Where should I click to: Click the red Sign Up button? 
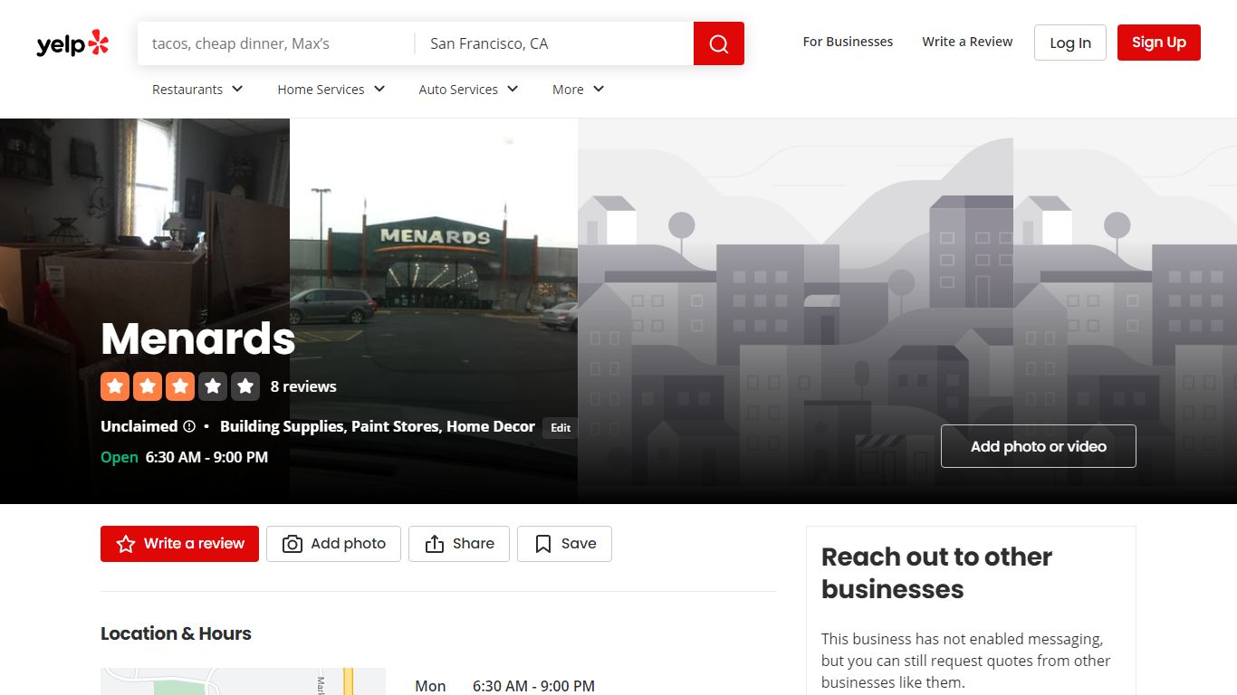(1159, 43)
